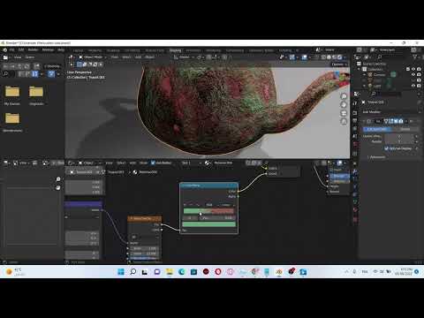Open the File menu
Screen dimensions: 424x318
pyautogui.click(x=11, y=49)
